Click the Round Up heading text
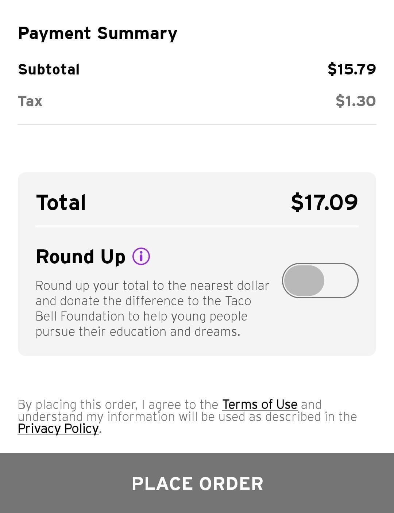The width and height of the screenshot is (394, 513). [x=81, y=256]
